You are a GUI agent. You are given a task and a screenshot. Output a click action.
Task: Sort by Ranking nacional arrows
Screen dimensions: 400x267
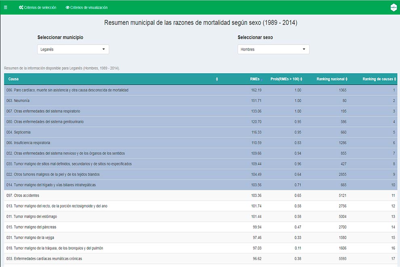click(346, 79)
